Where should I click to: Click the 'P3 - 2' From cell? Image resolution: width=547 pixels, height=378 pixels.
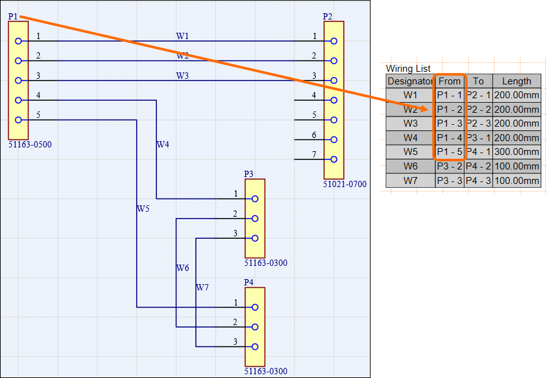click(x=450, y=166)
